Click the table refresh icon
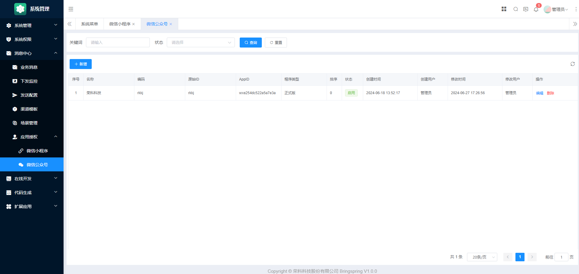The image size is (579, 274). click(x=573, y=64)
